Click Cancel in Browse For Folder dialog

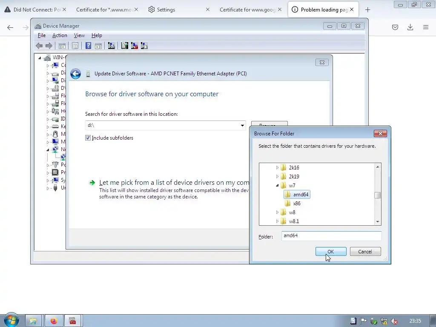click(365, 251)
